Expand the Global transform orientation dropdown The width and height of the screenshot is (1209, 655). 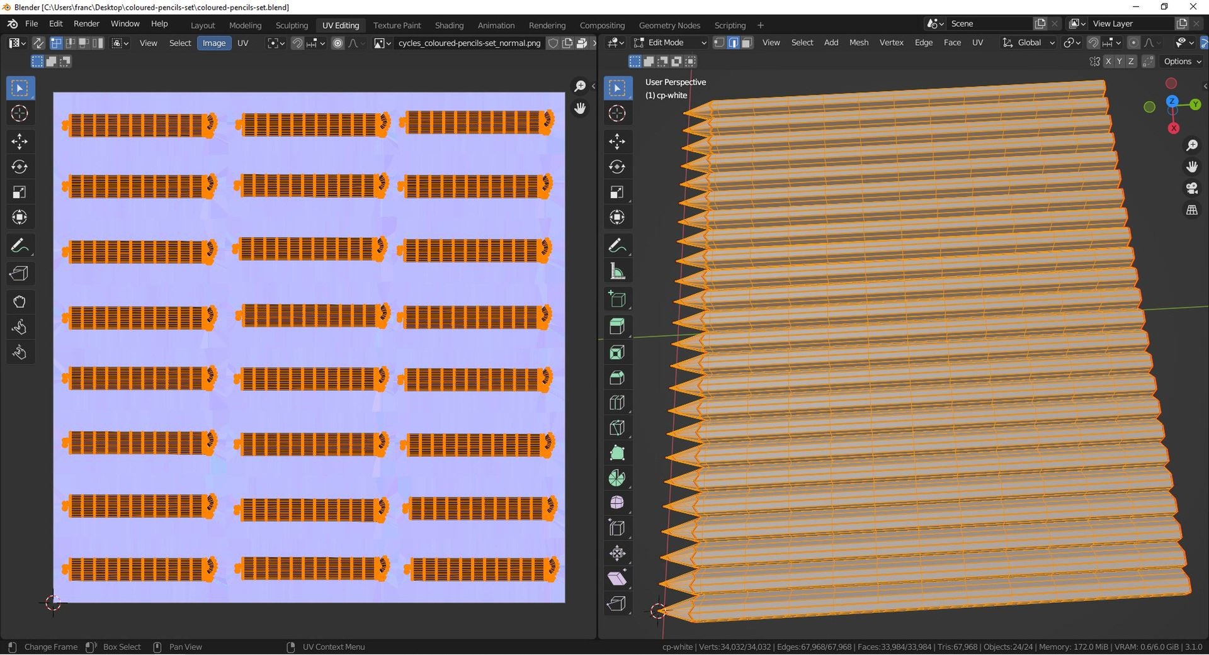pyautogui.click(x=1028, y=43)
